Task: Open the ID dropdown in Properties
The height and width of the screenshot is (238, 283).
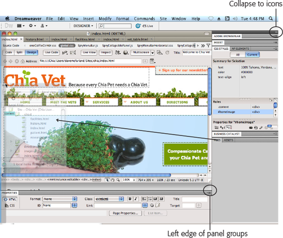Action: click(75, 205)
